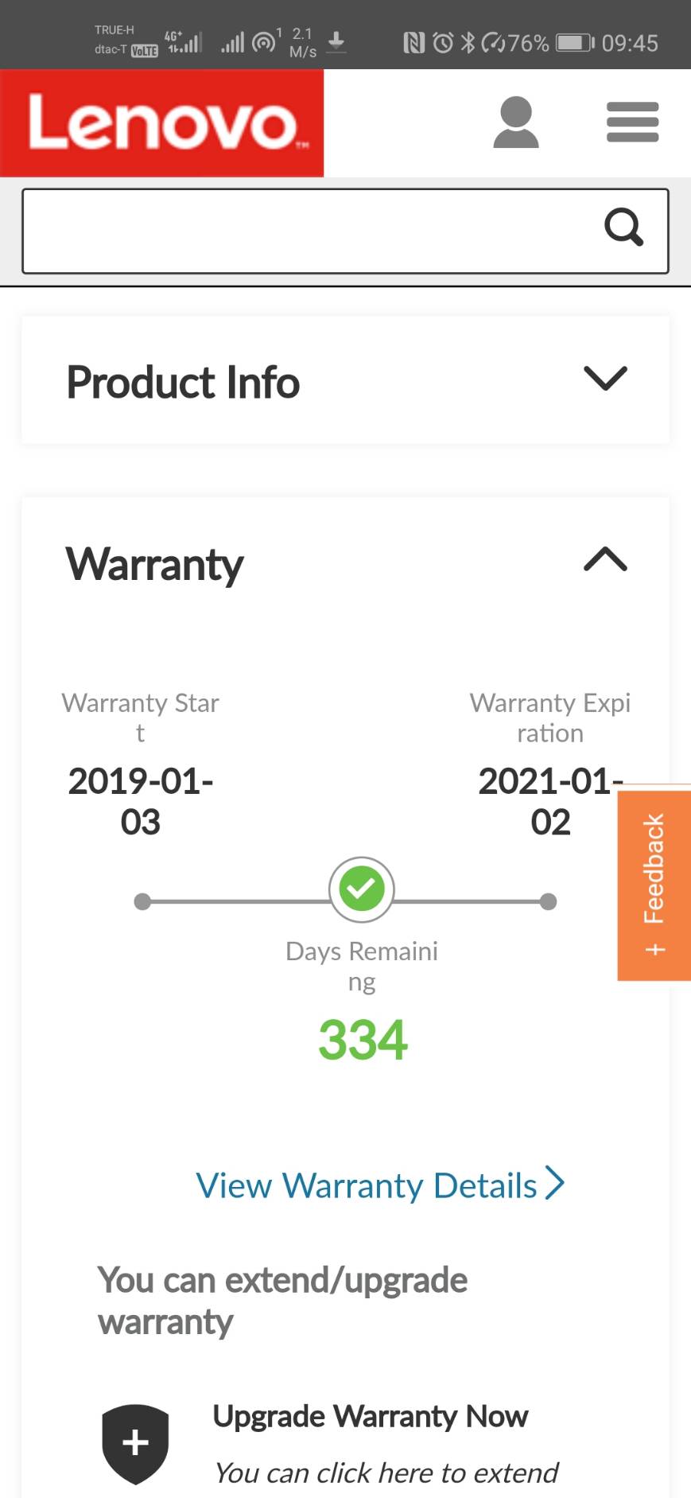
Task: Click Upgrade Warranty Now
Action: point(370,1416)
